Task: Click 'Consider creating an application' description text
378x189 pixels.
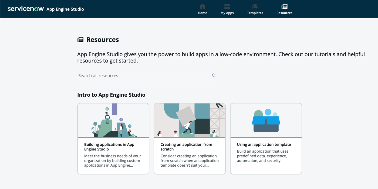Action: [190, 160]
